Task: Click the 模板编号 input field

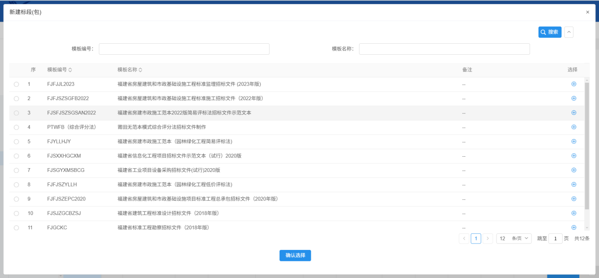Action: (184, 49)
